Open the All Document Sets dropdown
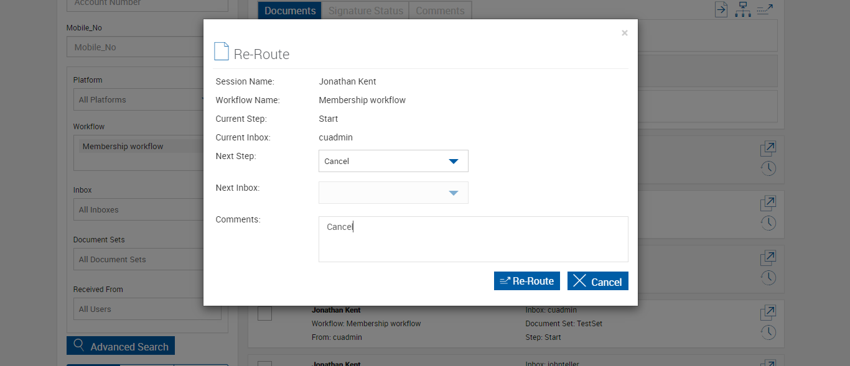Viewport: 850px width, 366px height. 147,260
